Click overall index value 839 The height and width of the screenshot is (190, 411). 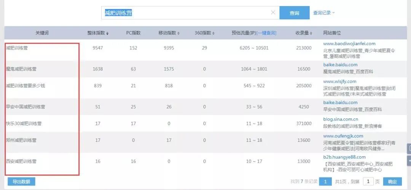pyautogui.click(x=98, y=86)
